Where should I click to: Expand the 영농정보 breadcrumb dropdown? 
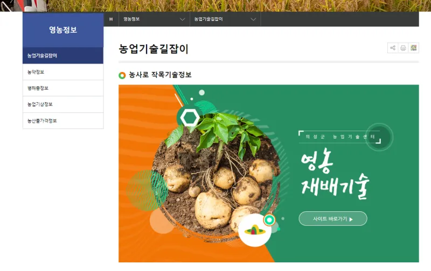pyautogui.click(x=154, y=19)
